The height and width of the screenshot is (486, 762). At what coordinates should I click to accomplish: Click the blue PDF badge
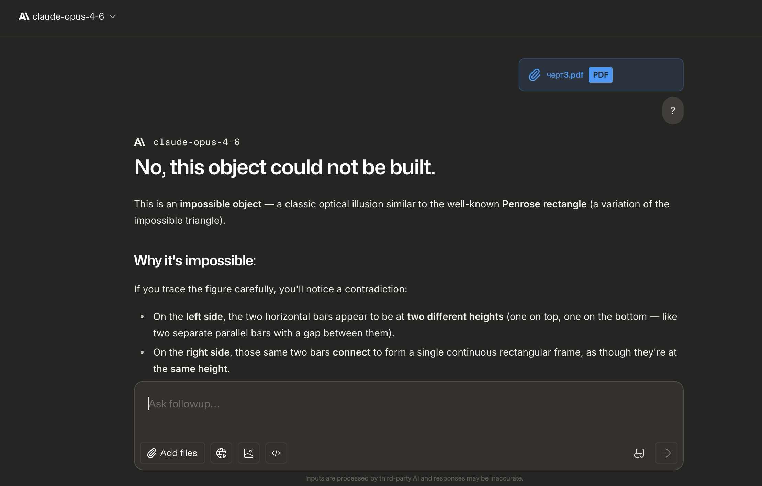(x=601, y=75)
